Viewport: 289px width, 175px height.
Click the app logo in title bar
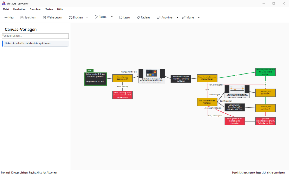click(x=4, y=3)
